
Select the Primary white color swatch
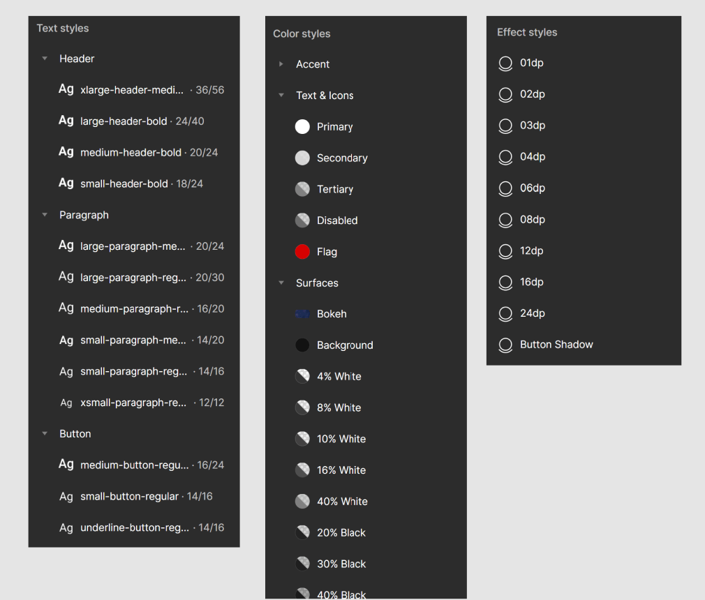[302, 127]
